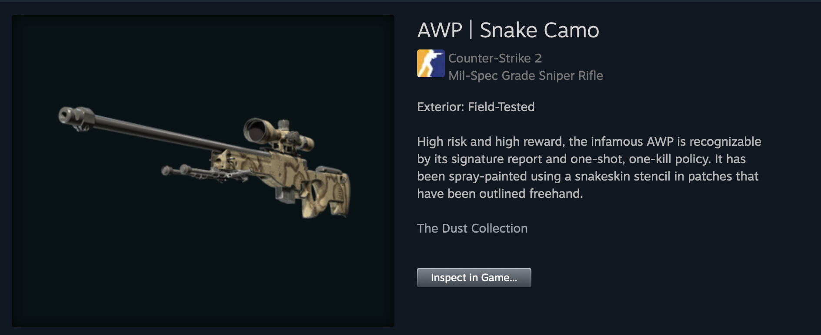
Task: Click the item description paragraph
Action: [x=589, y=167]
